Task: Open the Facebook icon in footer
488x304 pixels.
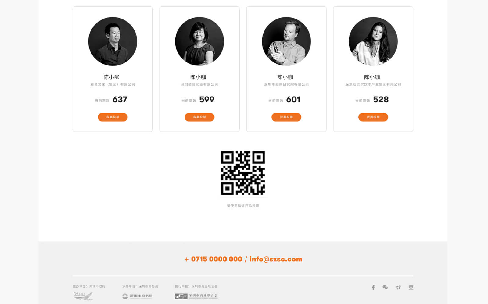Action: tap(373, 287)
